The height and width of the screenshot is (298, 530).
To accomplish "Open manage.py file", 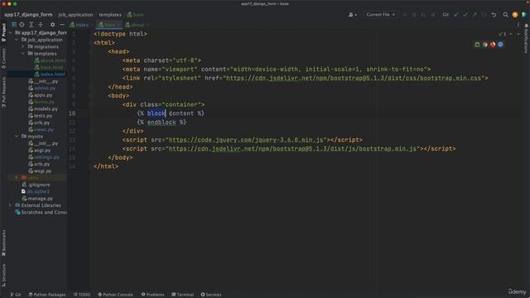I will (37, 199).
